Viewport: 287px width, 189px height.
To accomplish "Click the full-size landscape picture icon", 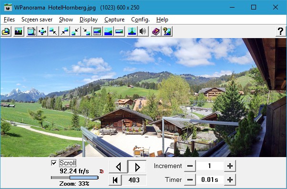I will click(108, 31).
